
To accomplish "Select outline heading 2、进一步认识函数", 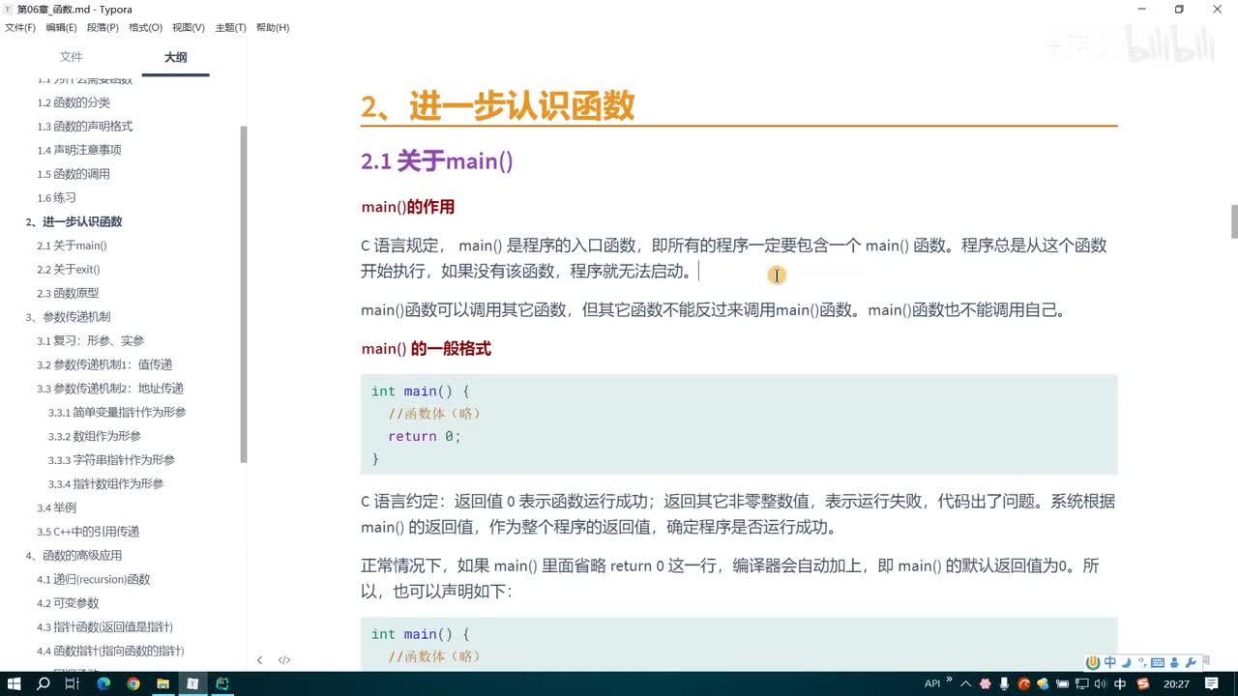I will (x=74, y=221).
